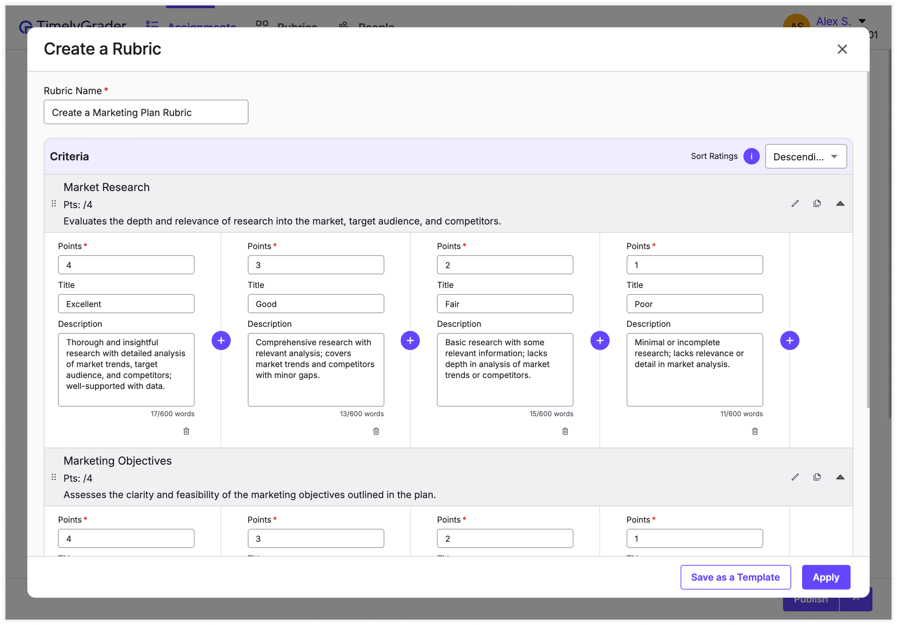Add a rating after the Excellent column
Viewport: 897px width, 625px height.
pos(221,340)
